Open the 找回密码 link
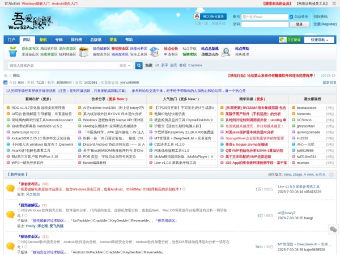This screenshot has width=340, height=255. [x=320, y=16]
